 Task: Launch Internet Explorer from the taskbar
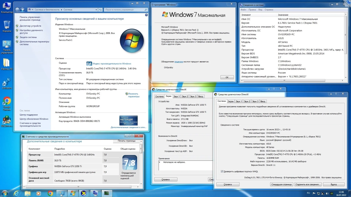tap(16, 193)
